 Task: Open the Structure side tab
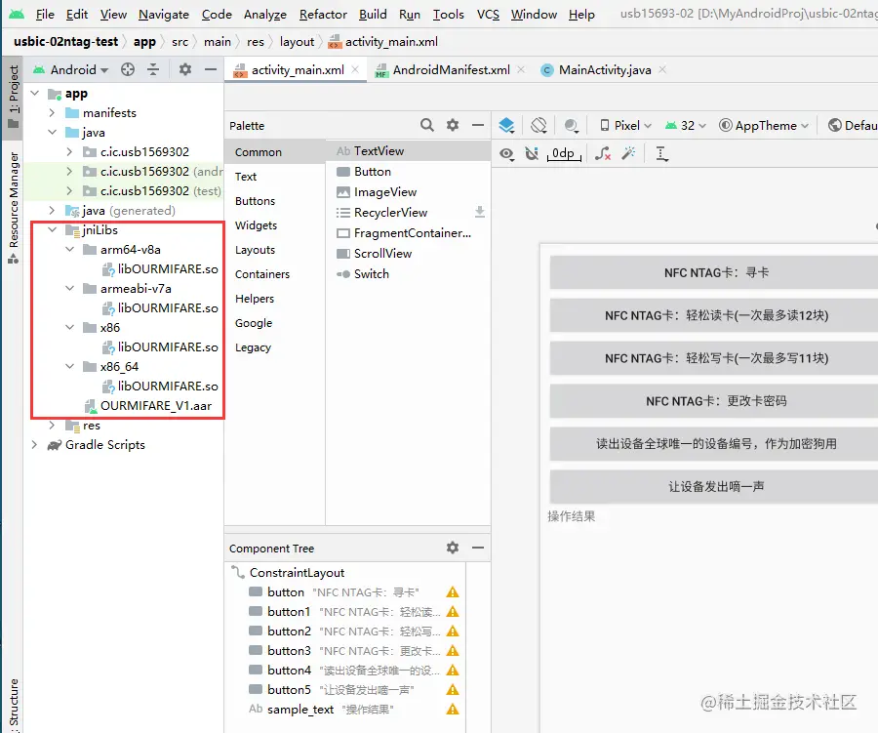point(14,704)
